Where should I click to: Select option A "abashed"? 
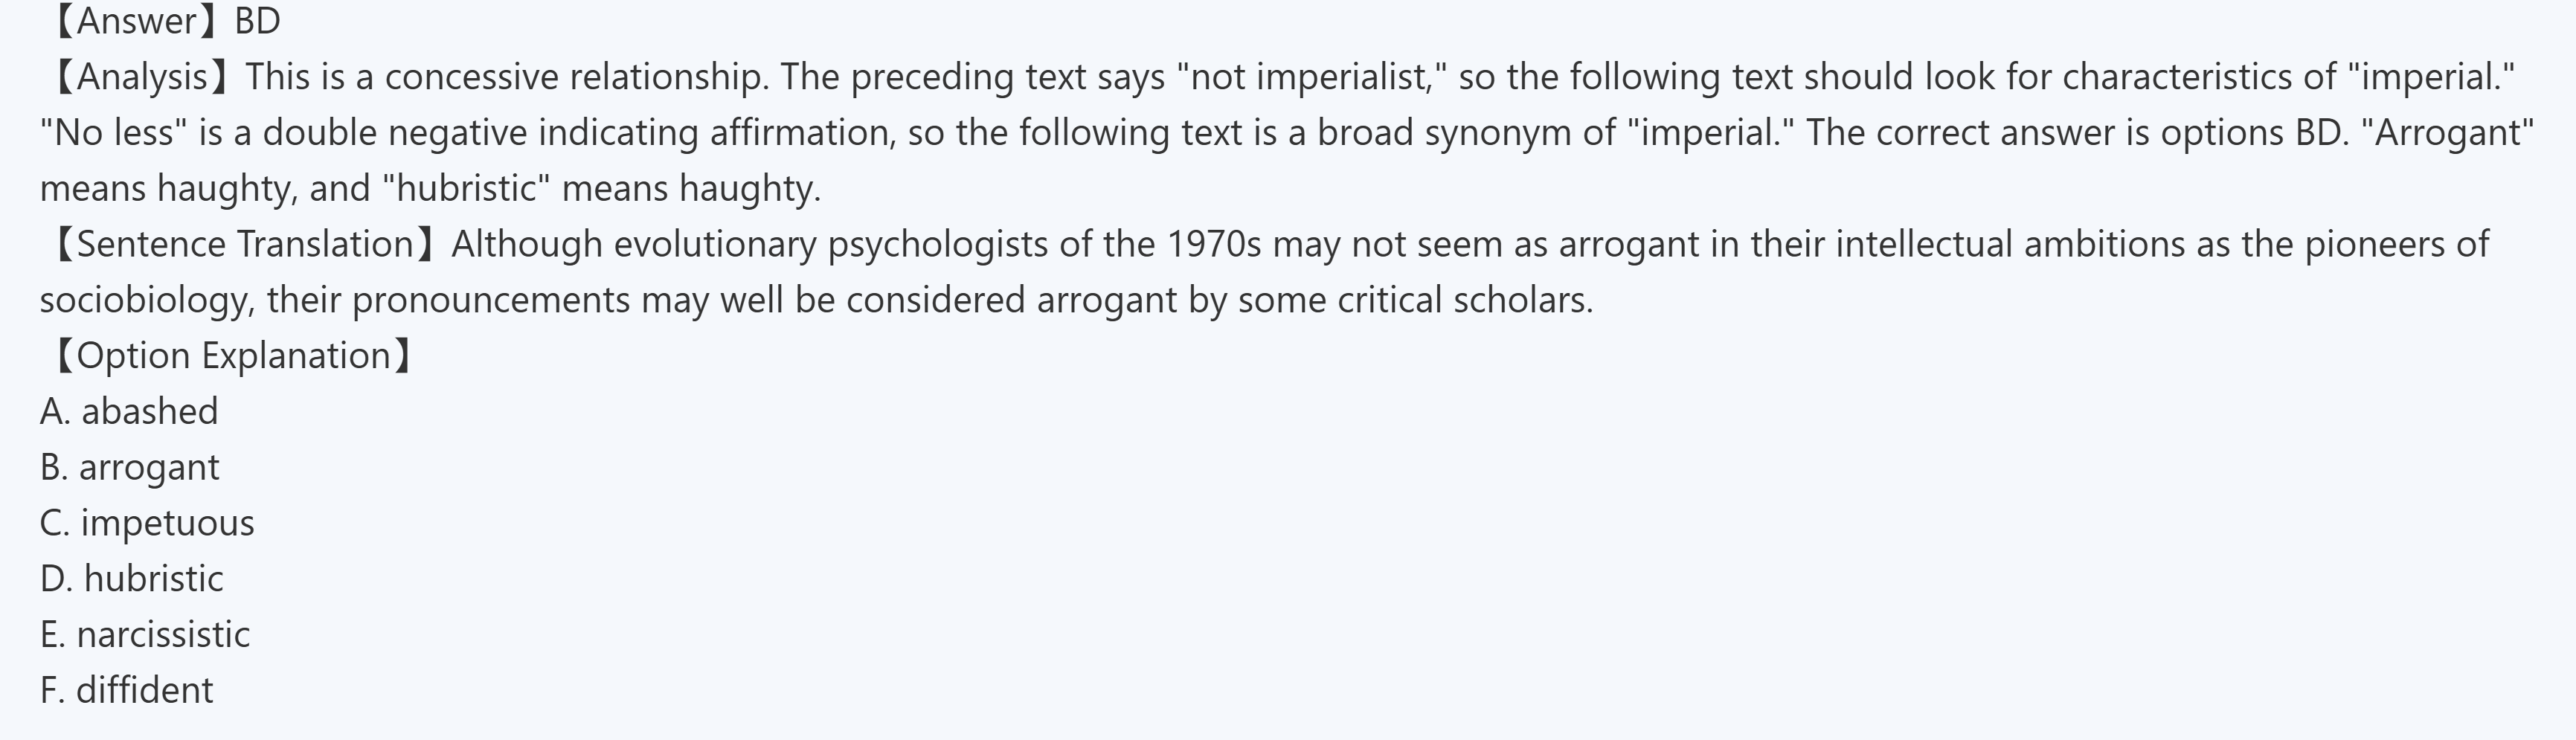pos(129,412)
